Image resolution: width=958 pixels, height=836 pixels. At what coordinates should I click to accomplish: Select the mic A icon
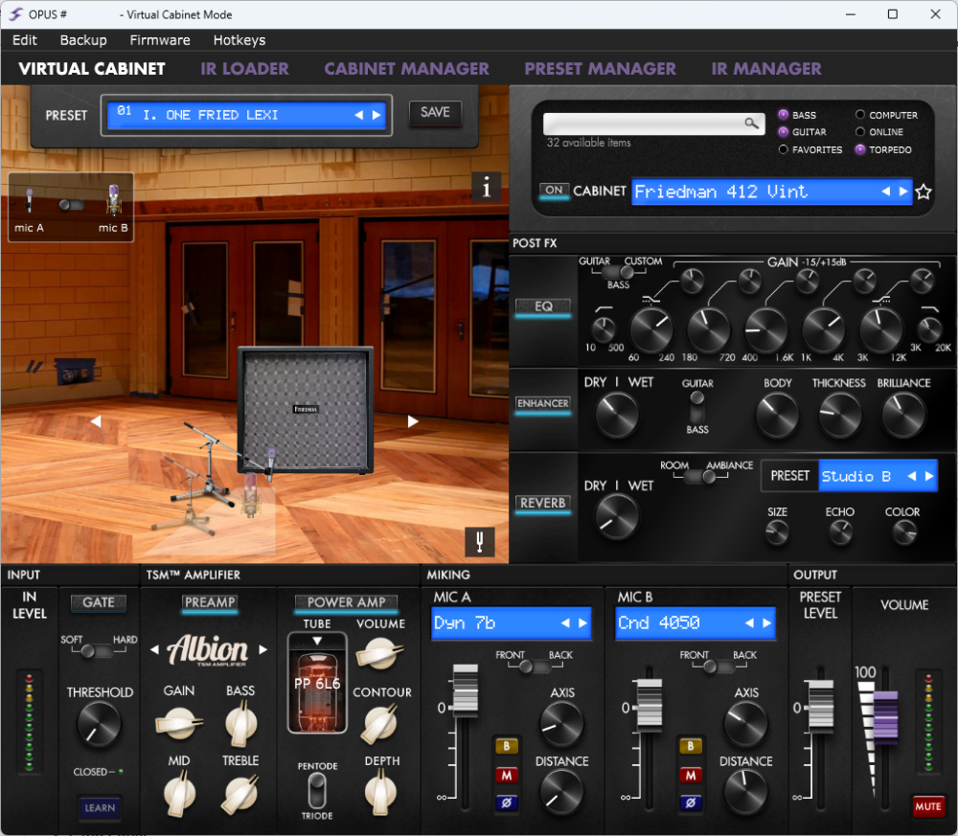[x=30, y=203]
